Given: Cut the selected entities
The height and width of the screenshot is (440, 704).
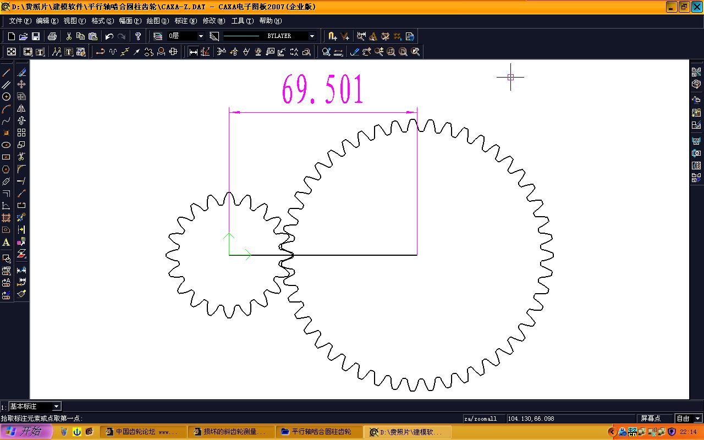Looking at the screenshot, I should point(69,36).
